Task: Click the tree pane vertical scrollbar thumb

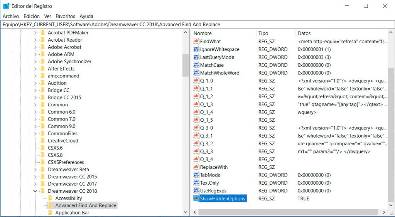Action: coord(186,65)
